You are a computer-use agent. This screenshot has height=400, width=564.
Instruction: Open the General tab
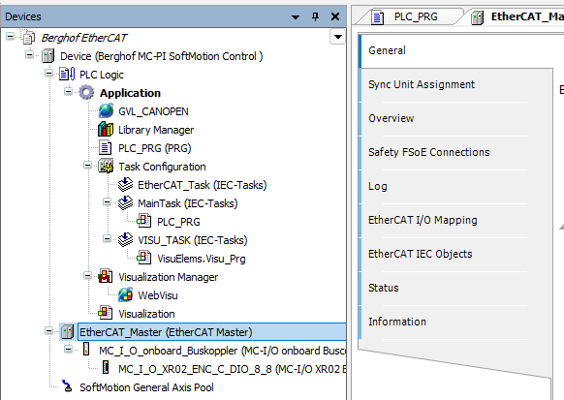[456, 50]
